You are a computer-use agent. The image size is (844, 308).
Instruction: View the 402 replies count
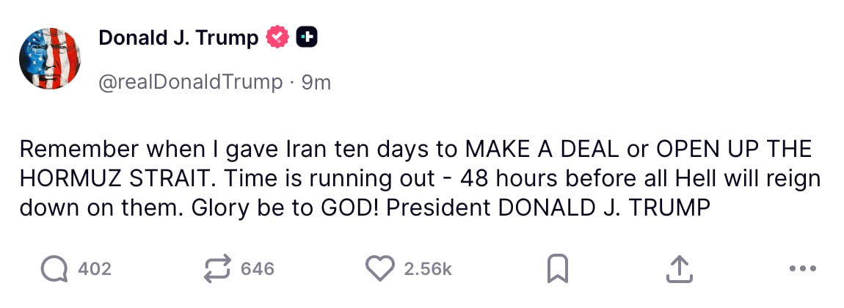click(94, 269)
